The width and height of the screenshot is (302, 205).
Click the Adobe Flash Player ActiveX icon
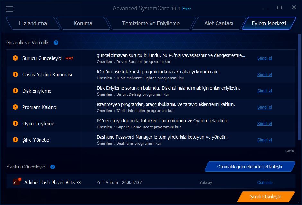tap(17, 182)
